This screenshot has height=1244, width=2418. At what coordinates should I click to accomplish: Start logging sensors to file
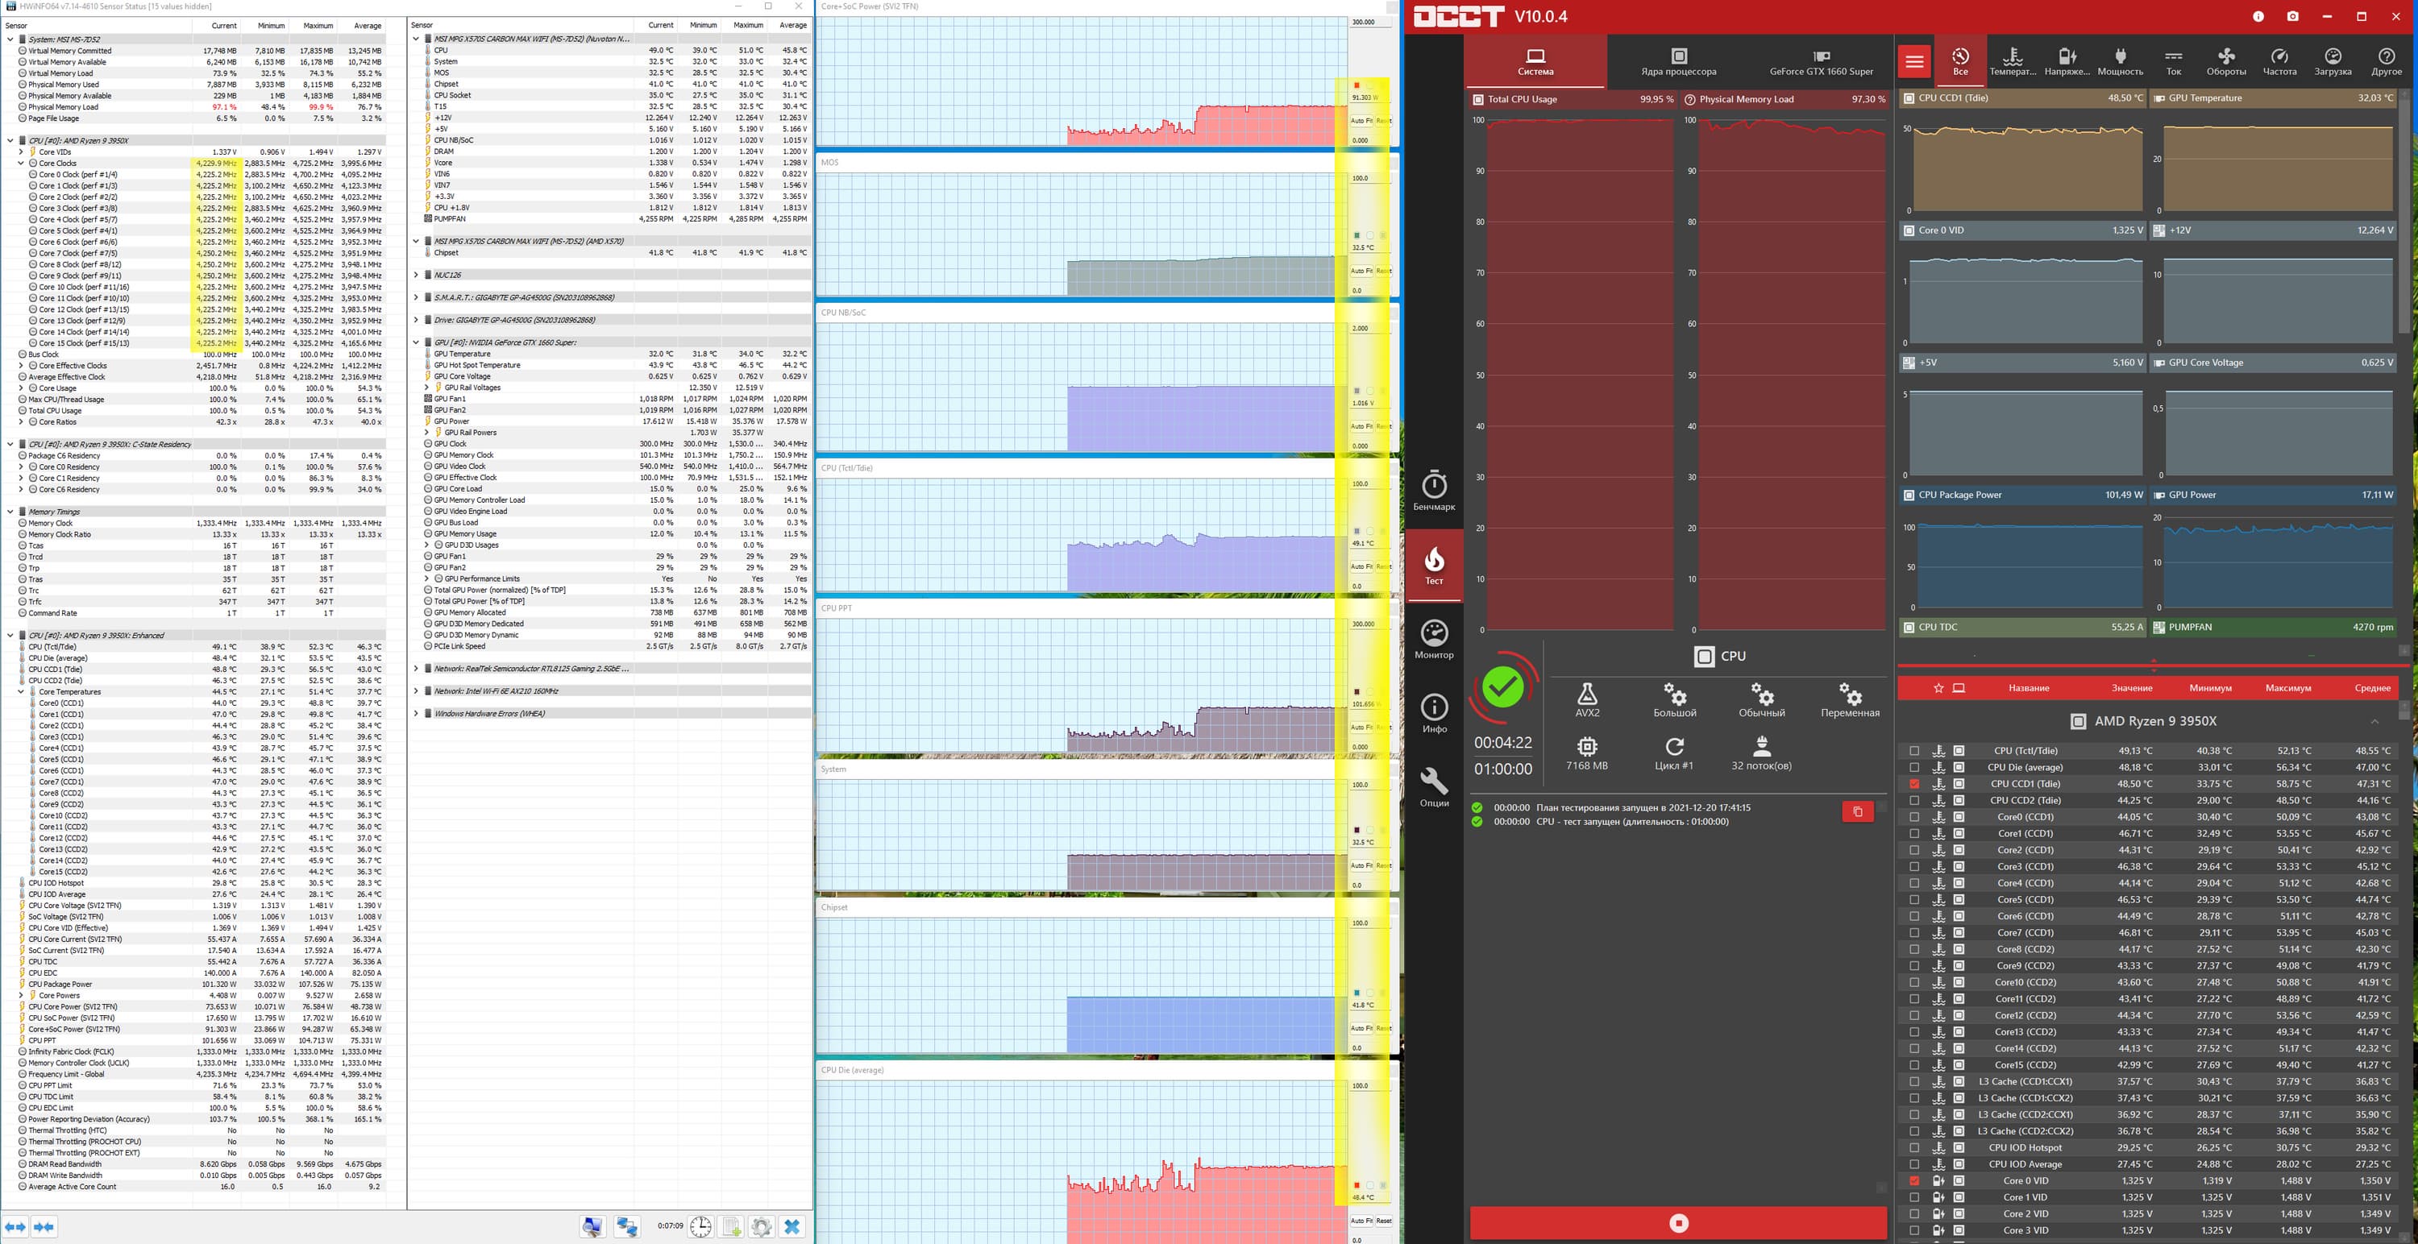pyautogui.click(x=731, y=1226)
